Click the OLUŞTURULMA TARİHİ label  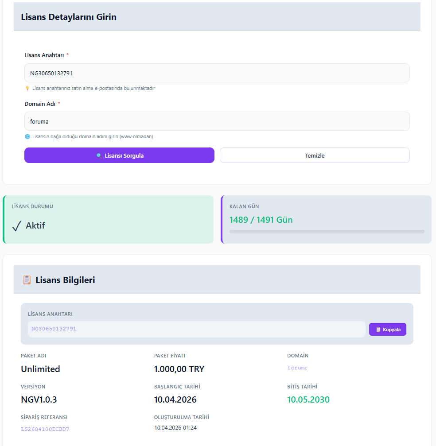[182, 417]
